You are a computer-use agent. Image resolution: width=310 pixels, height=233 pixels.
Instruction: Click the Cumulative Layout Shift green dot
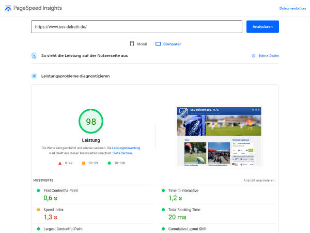163,229
